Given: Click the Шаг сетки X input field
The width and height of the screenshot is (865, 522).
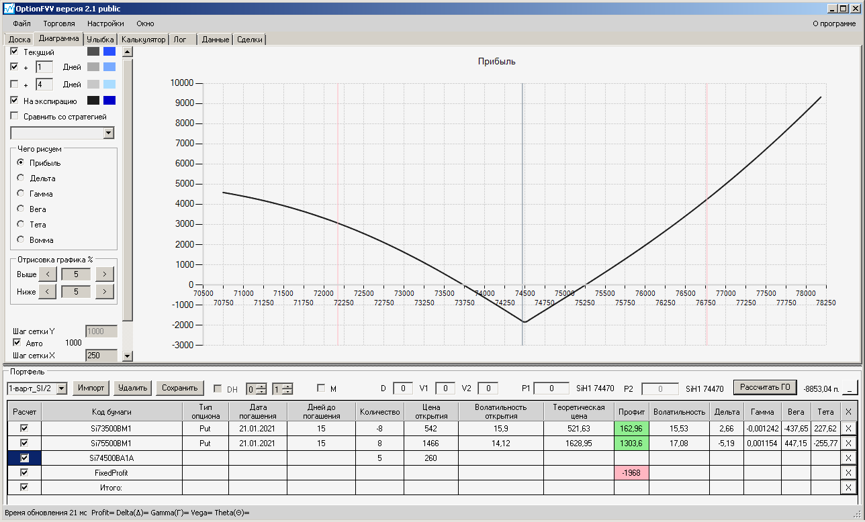Looking at the screenshot, I should coord(101,355).
